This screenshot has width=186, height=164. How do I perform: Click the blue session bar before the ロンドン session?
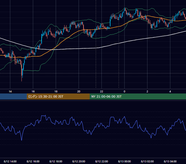click(x=13, y=96)
